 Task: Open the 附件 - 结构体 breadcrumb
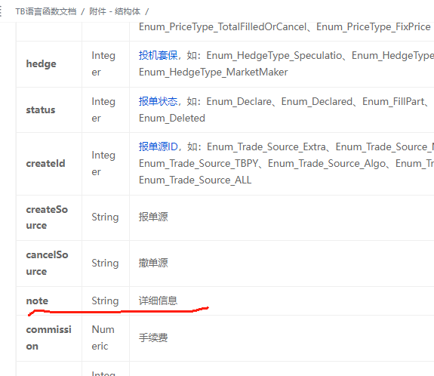click(115, 11)
